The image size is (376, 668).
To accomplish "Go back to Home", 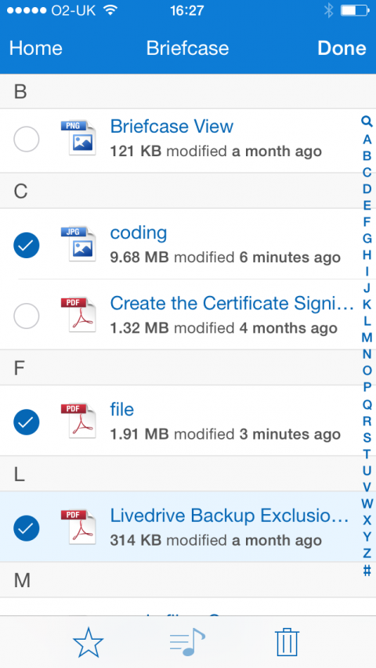I will coord(36,48).
